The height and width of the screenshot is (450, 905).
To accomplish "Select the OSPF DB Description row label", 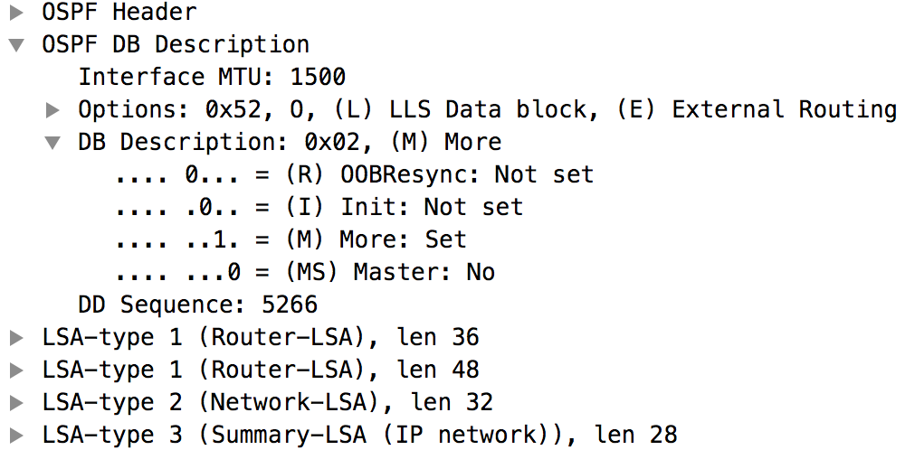I will pyautogui.click(x=176, y=45).
